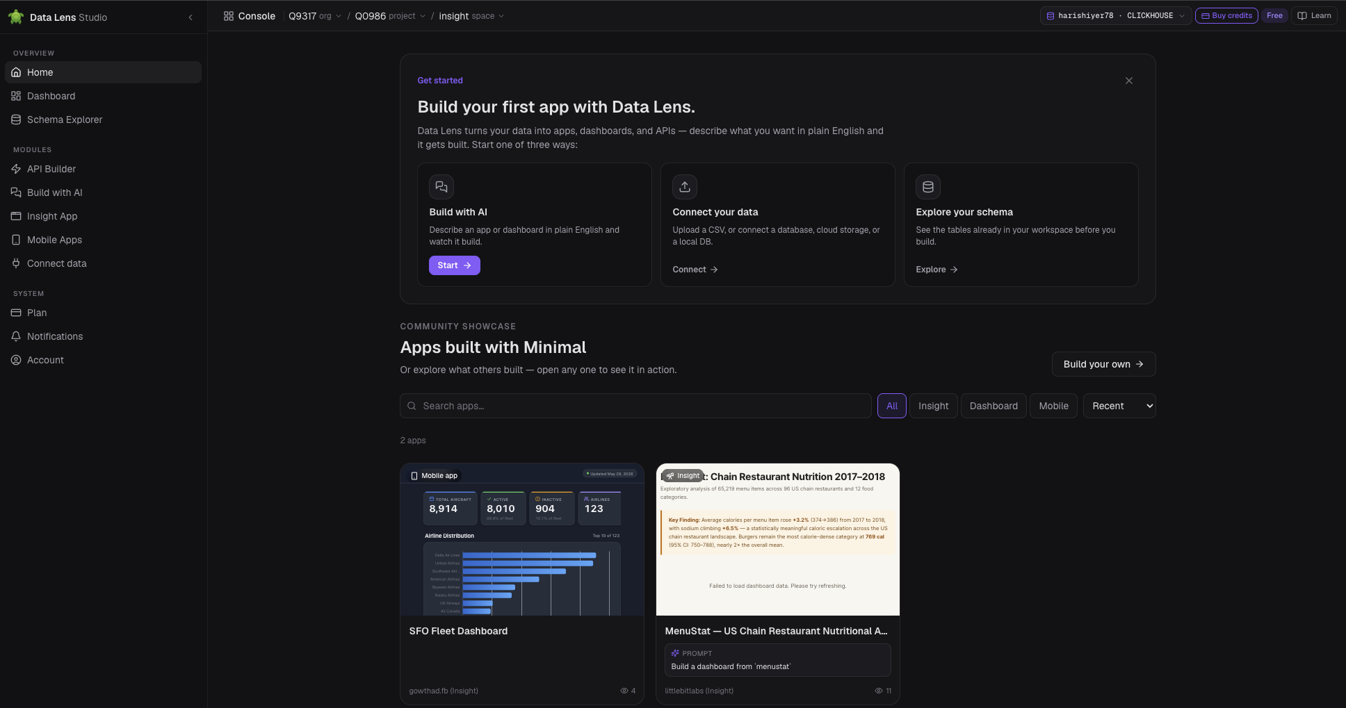Open the Chain Restaurant Nutrition preview thumbnail
Screen dimensions: 1346x708
(x=778, y=539)
